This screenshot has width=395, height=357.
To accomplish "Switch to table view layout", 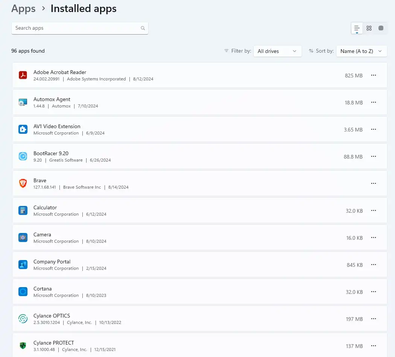I will tap(381, 28).
